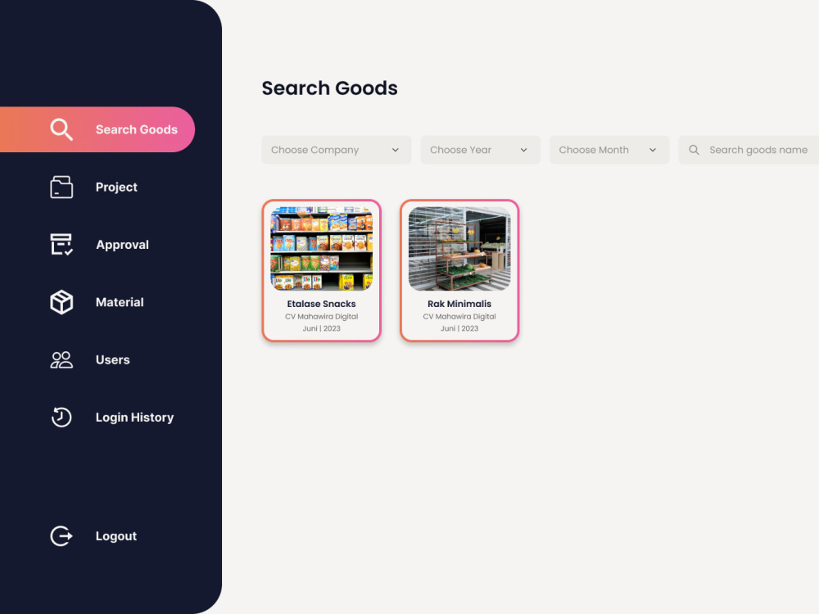Click CV Mahawira Digital under Rak Minimalis
The height and width of the screenshot is (614, 819).
(459, 316)
